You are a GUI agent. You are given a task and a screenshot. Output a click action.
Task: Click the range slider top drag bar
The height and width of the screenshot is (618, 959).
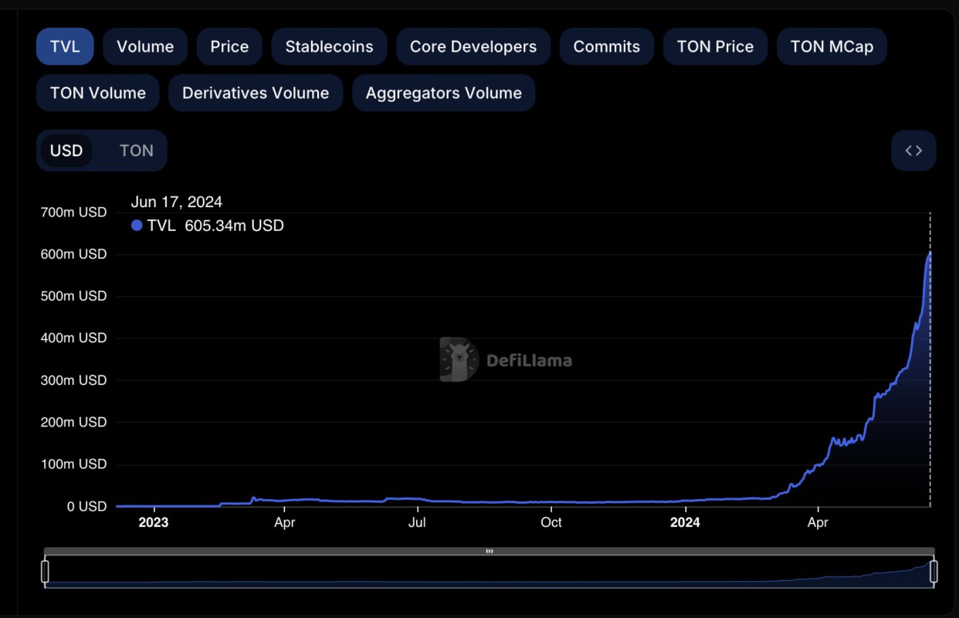point(489,552)
